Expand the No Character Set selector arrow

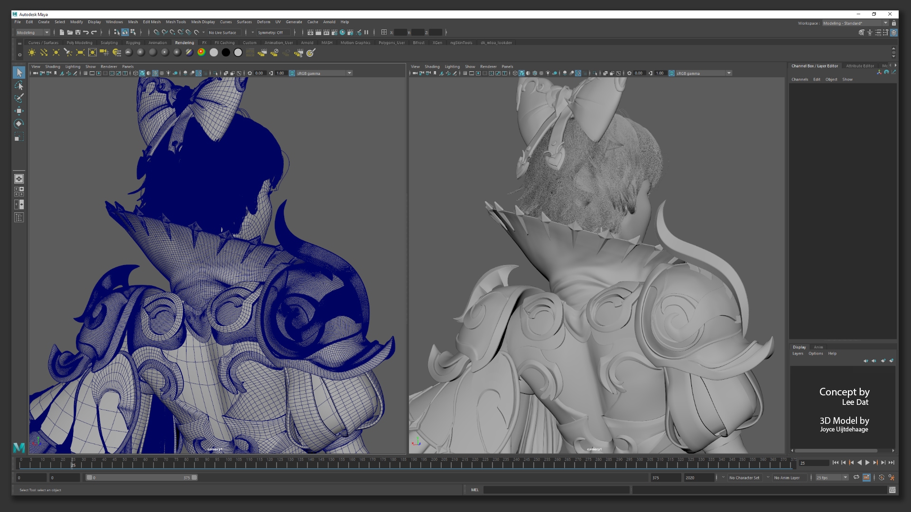pyautogui.click(x=723, y=477)
